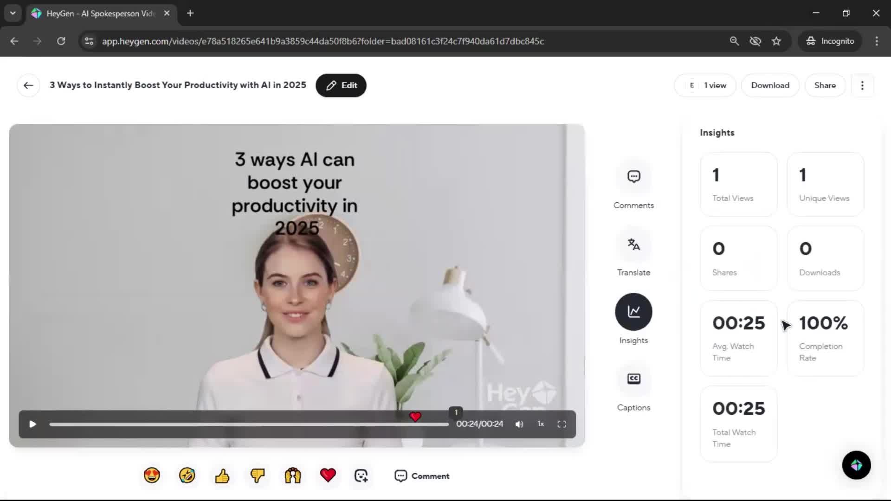The height and width of the screenshot is (501, 891).
Task: Click the Edit button
Action: coord(341,85)
